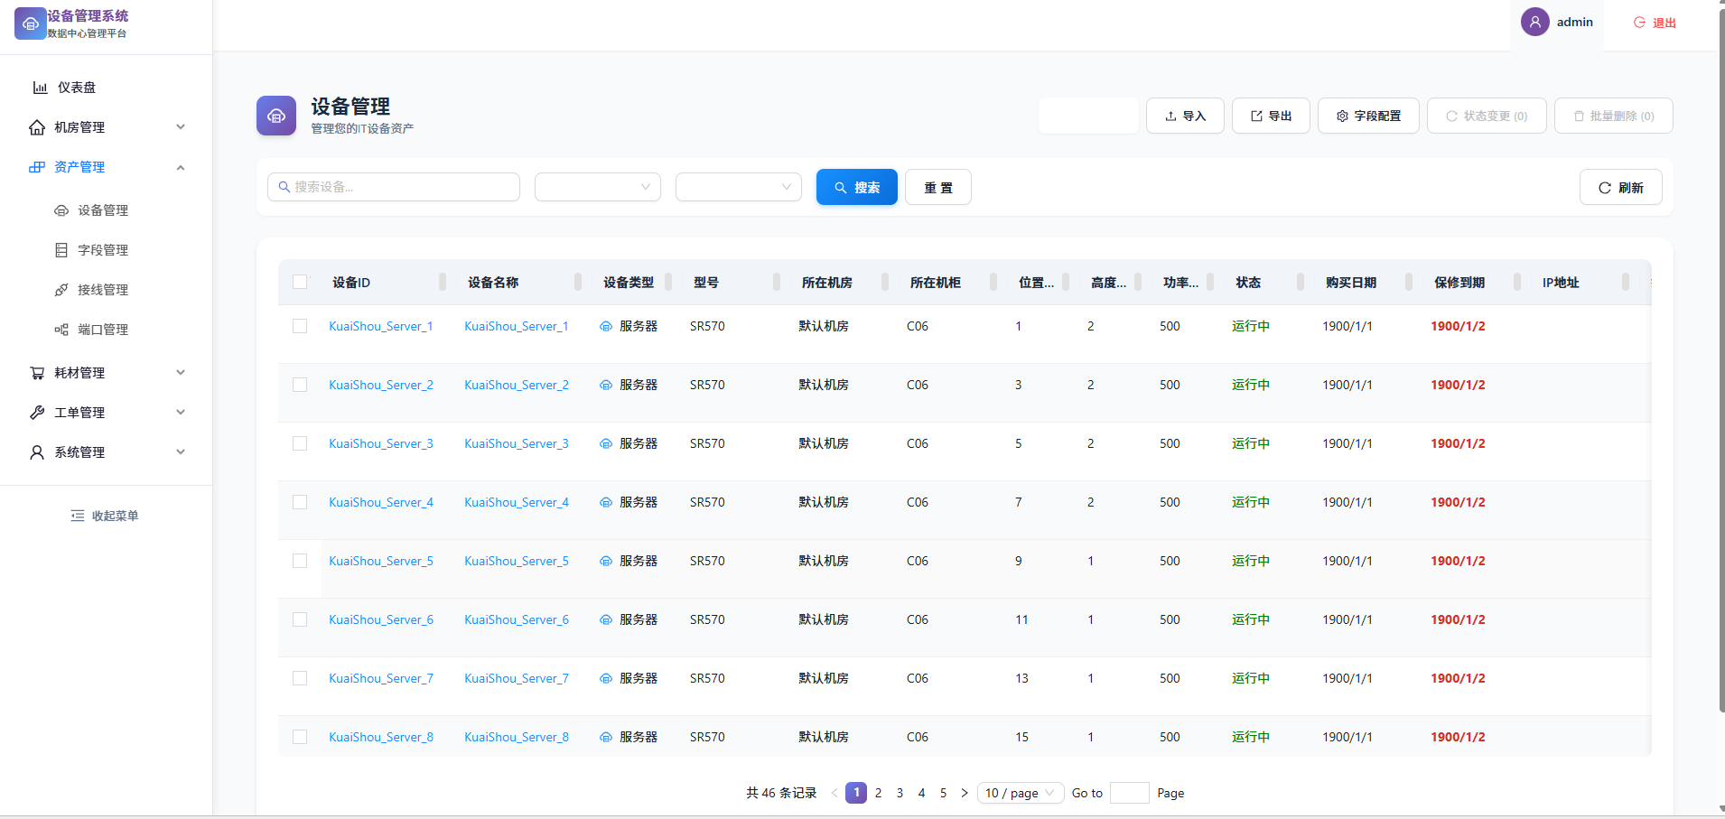The width and height of the screenshot is (1725, 819).
Task: Click the purple device management page icon
Action: click(276, 116)
